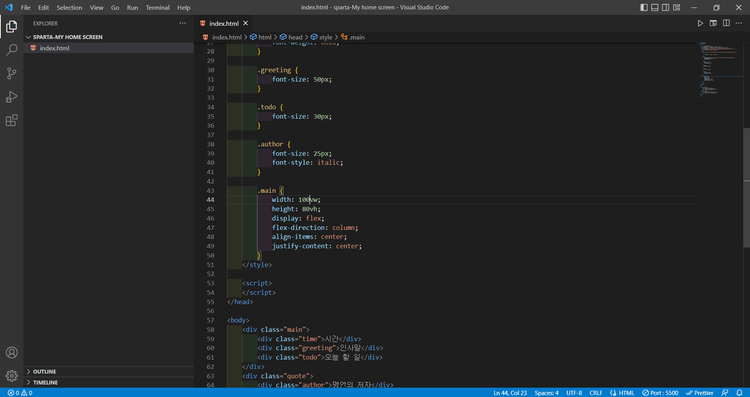Viewport: 750px width, 397px height.
Task: Select the UTF-8 encoding indicator
Action: click(574, 393)
